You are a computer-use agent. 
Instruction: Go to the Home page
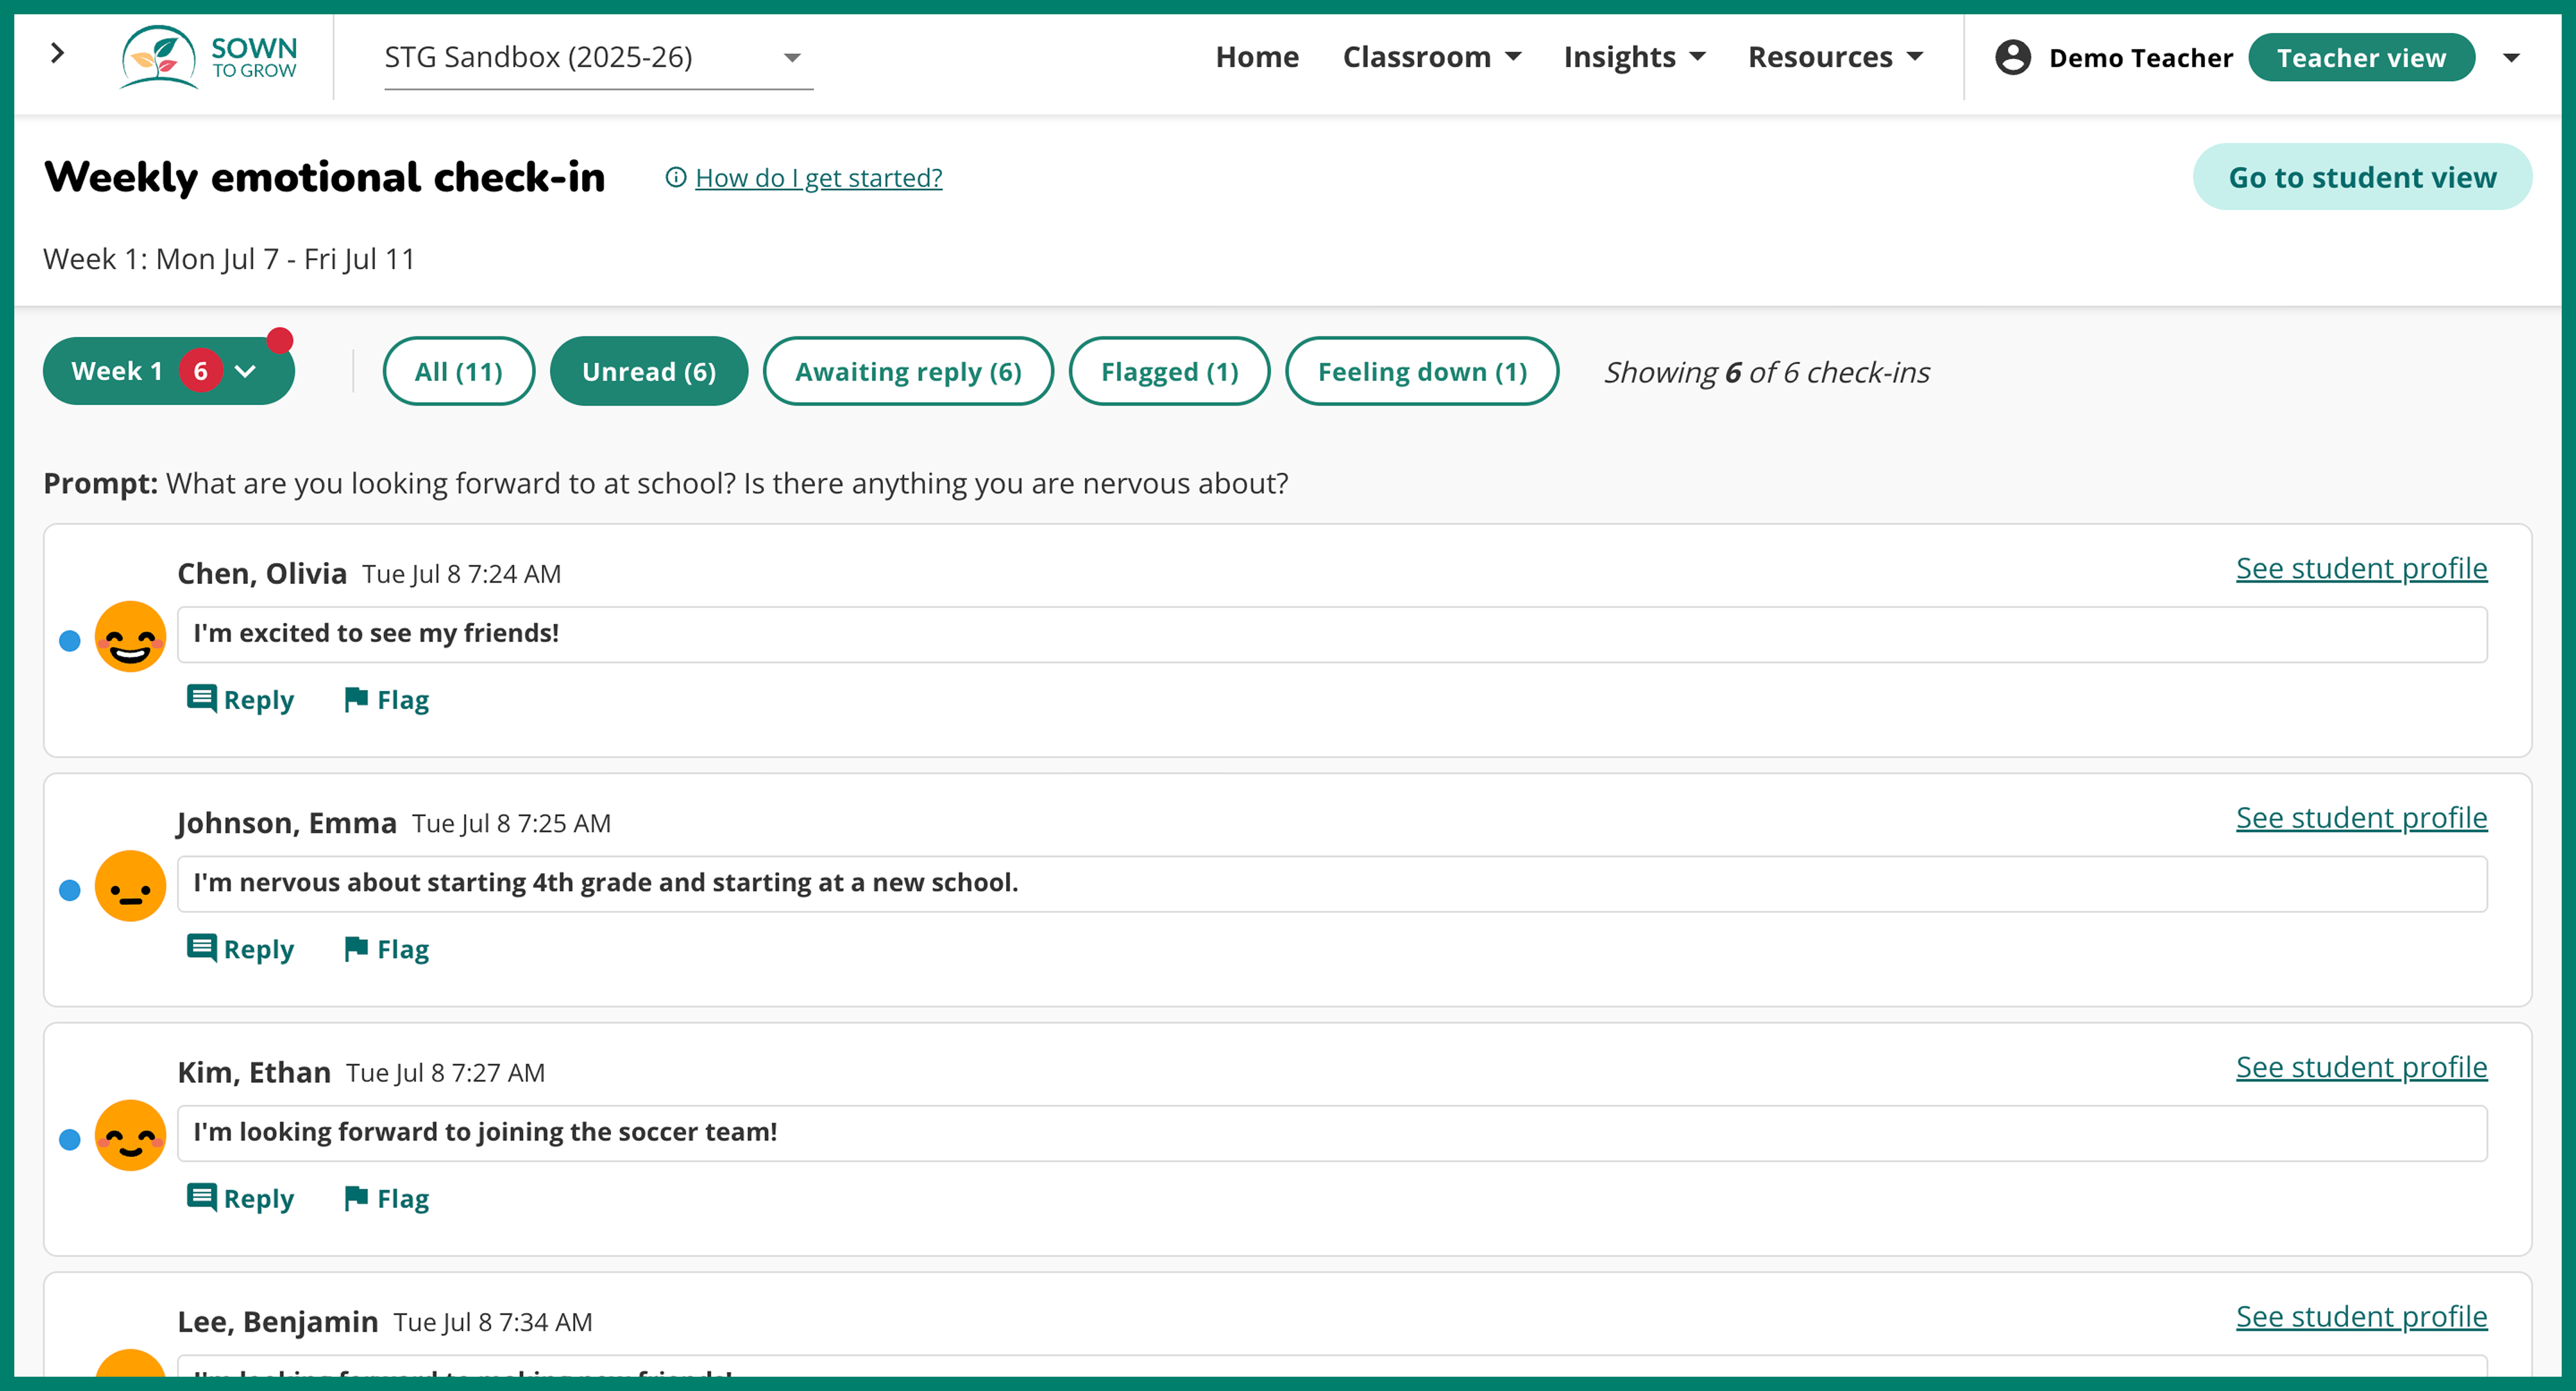[x=1257, y=57]
